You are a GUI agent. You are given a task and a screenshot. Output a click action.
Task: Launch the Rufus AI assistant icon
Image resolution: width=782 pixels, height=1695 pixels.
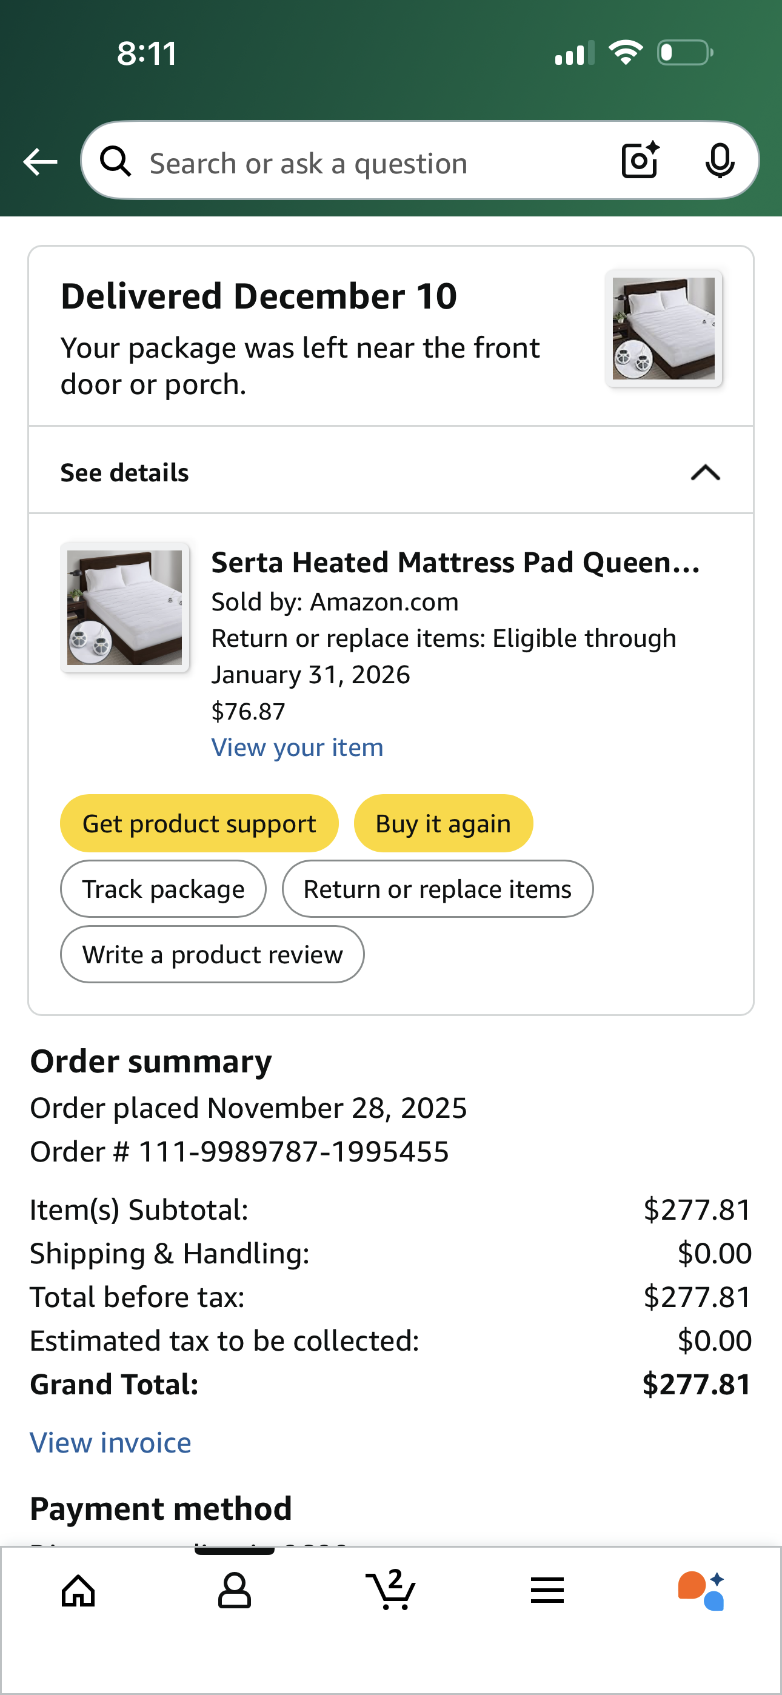tap(702, 1590)
